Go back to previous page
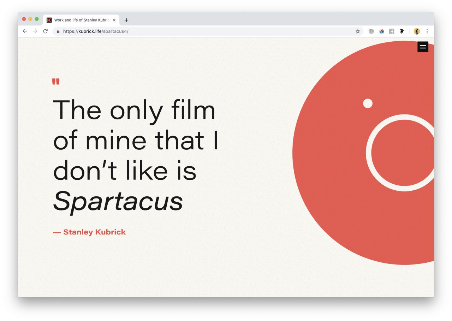Screen dimensions: 452x321 click(25, 31)
